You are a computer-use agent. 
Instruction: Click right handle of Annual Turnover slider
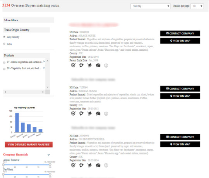coord(50,165)
